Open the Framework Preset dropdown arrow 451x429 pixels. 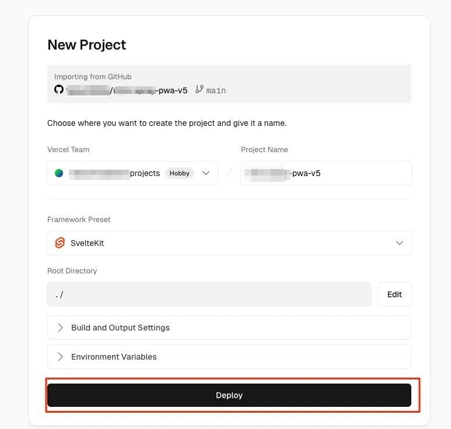tap(399, 243)
